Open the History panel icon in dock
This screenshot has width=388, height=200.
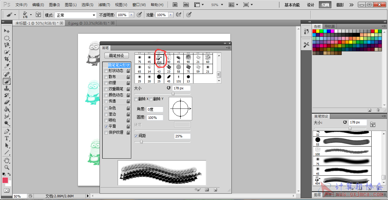pos(306,31)
